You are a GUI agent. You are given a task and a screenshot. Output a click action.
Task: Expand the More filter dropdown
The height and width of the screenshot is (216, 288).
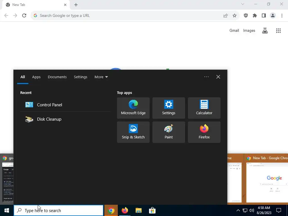[x=101, y=77]
